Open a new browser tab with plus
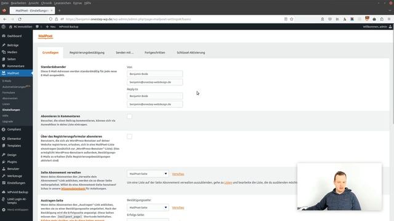Viewport: 394px width, 221px height. pos(59,10)
